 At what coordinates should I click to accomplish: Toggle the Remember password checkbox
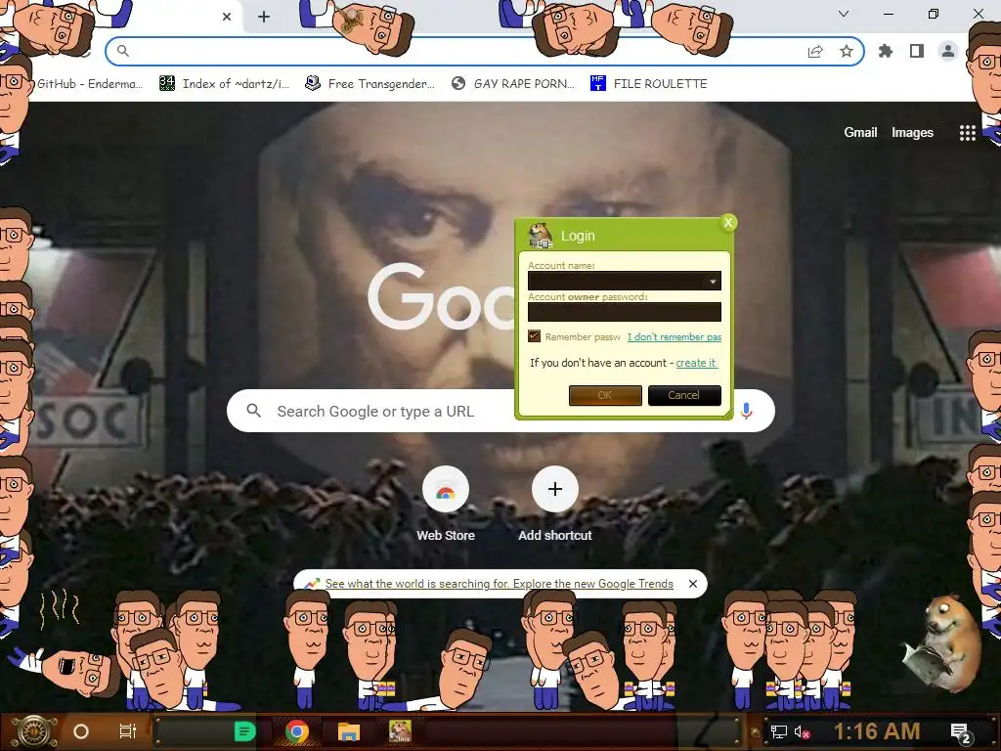[535, 336]
